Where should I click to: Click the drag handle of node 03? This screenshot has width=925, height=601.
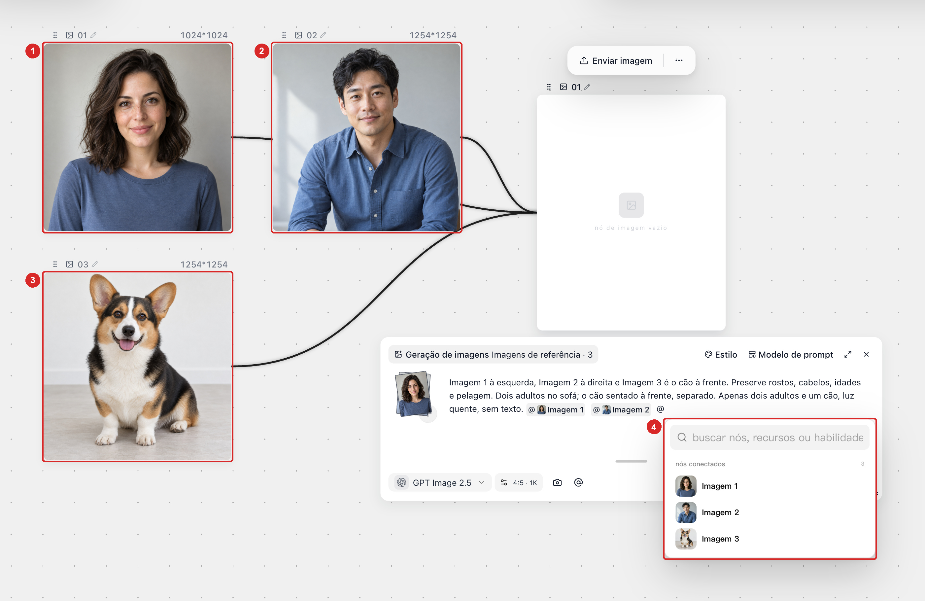coord(55,265)
